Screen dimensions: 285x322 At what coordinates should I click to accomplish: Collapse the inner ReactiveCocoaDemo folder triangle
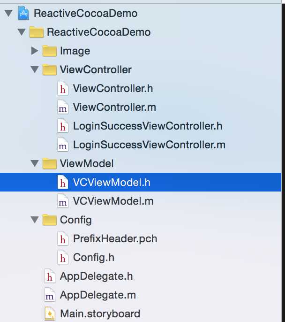pos(22,32)
